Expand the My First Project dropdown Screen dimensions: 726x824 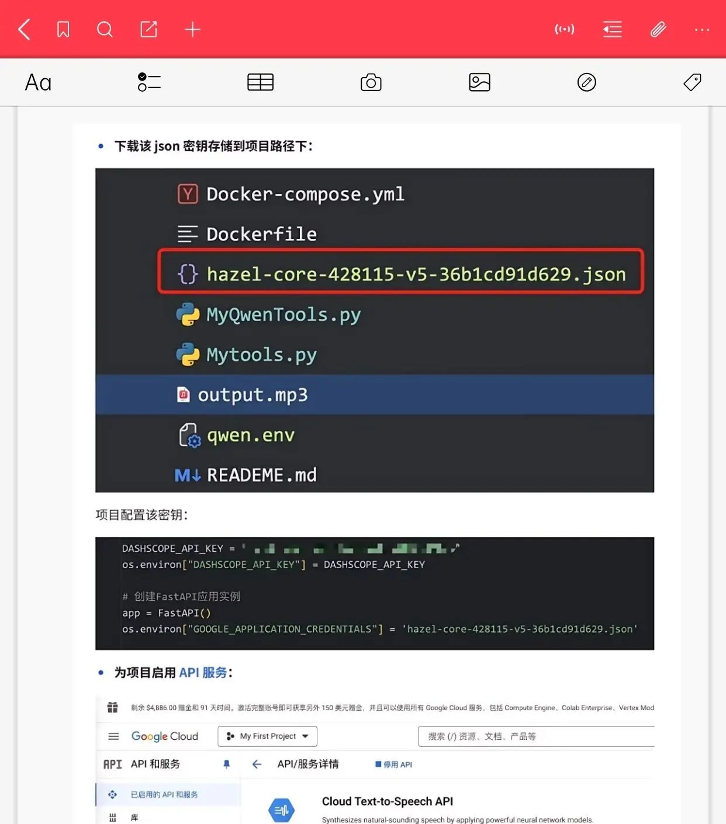(268, 736)
